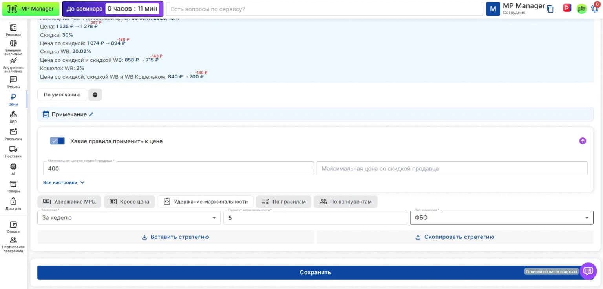Click Минимальная цена field with 400
Viewport: 603px width, 289px height.
click(179, 168)
